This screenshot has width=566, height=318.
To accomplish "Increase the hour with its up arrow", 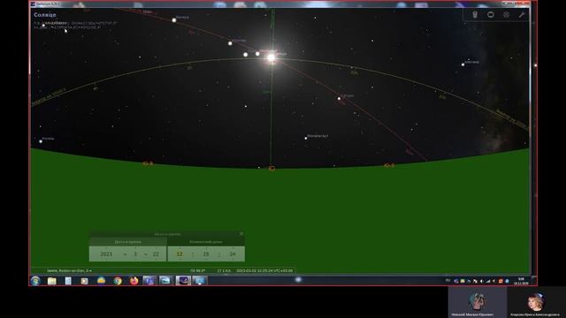I will [180, 248].
